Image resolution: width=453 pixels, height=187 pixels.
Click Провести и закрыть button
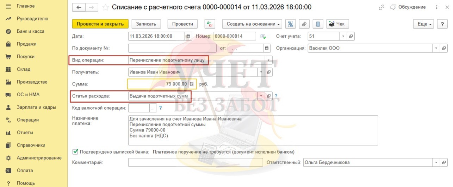pyautogui.click(x=100, y=24)
